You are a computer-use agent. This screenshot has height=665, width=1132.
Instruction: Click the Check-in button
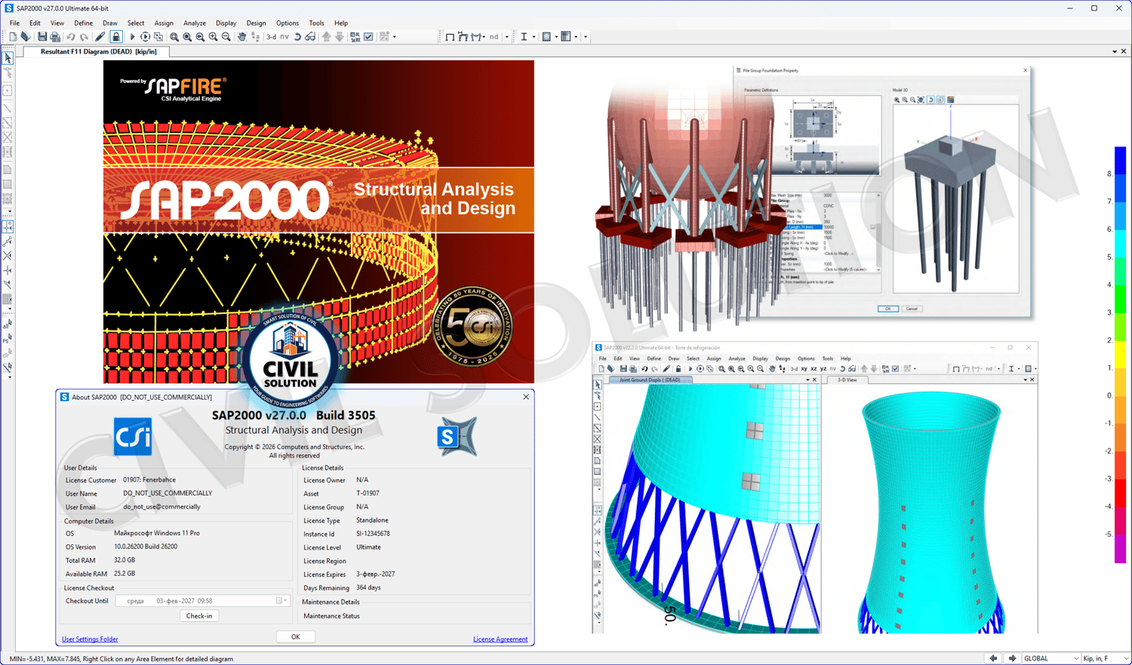tap(199, 616)
